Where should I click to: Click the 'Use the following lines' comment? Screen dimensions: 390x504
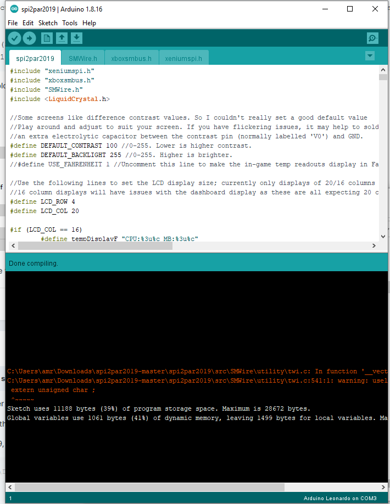[x=192, y=183]
